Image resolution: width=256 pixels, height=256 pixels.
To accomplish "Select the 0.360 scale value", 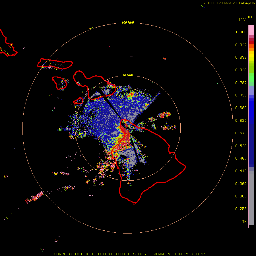I will click(241, 184).
